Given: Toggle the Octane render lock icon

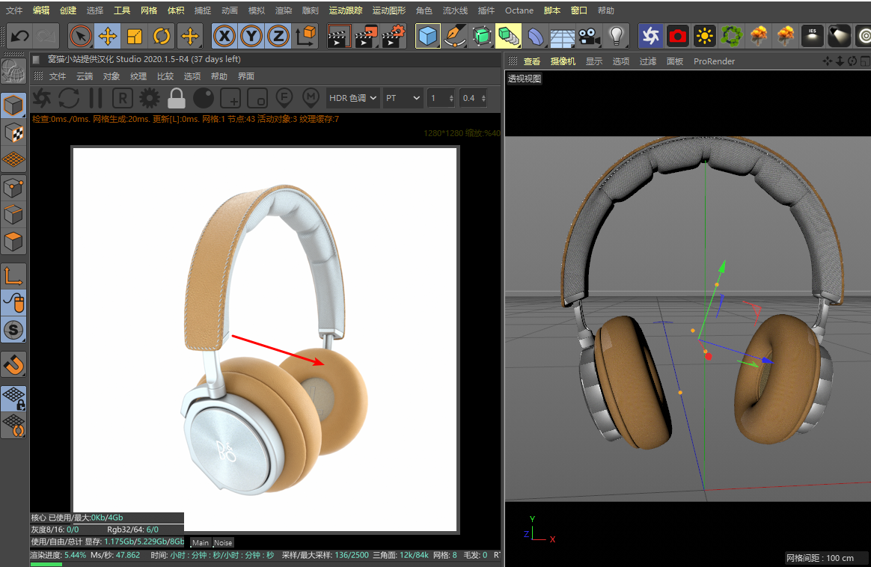Looking at the screenshot, I should pyautogui.click(x=177, y=98).
